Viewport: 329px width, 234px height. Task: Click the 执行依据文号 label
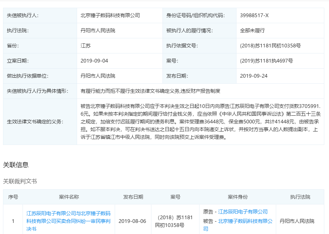coord(182,46)
